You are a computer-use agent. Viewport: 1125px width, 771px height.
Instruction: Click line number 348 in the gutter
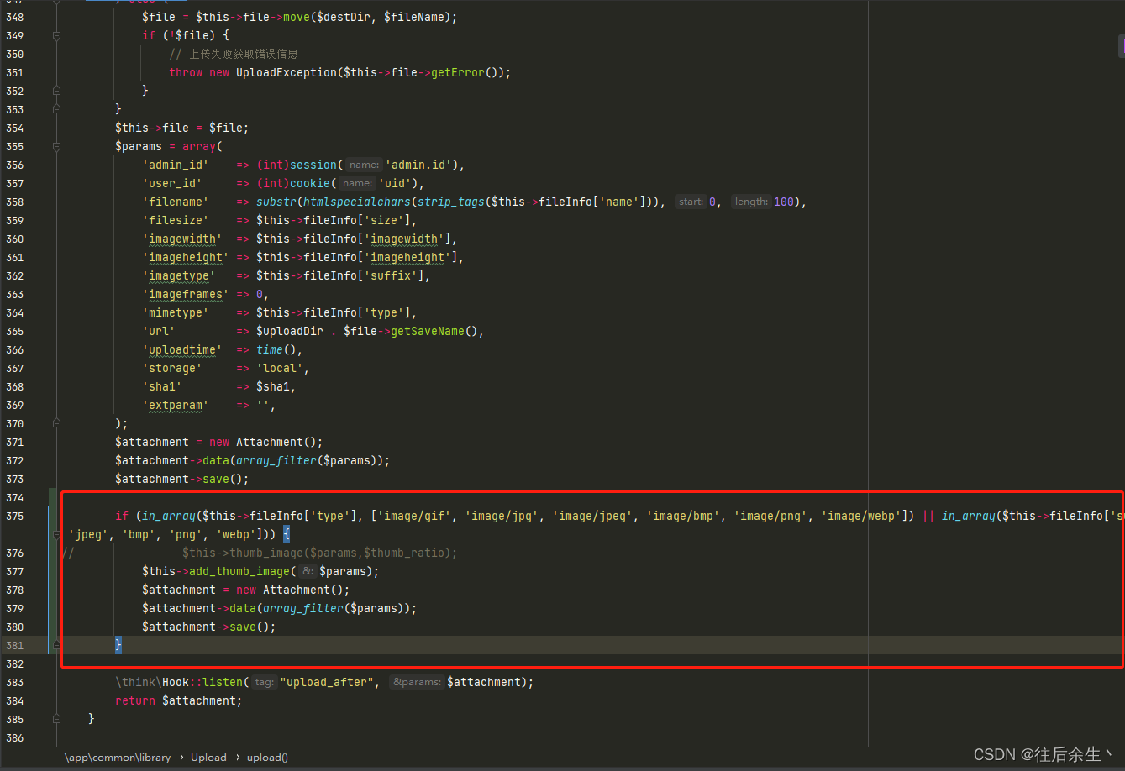point(14,17)
